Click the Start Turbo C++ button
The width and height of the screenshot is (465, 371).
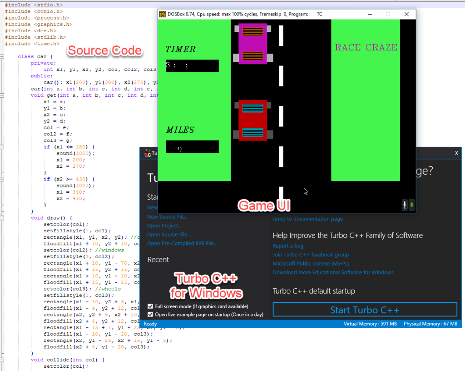[x=365, y=309]
